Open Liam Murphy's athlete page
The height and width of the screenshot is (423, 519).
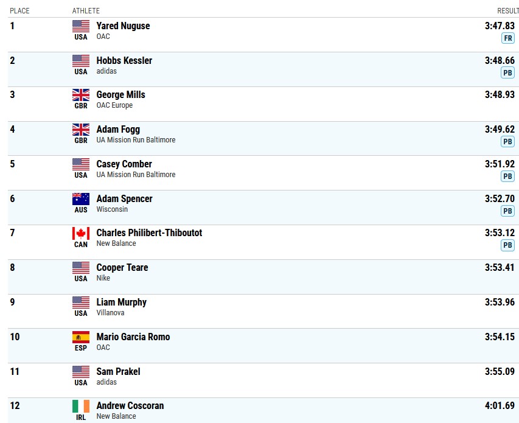pyautogui.click(x=122, y=302)
